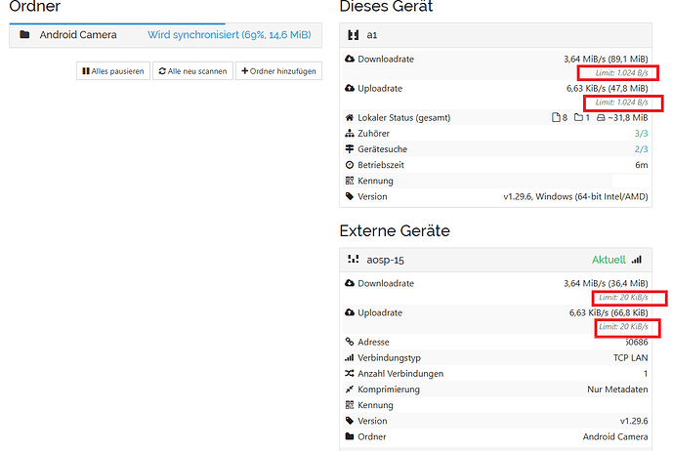Click the aosp-15 download value '3,64 MiB/s (36,4 MiB)'
This screenshot has height=451, width=673.
(x=606, y=283)
